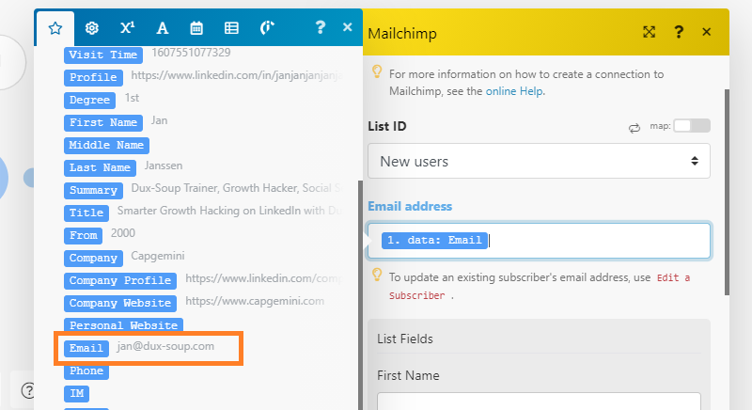This screenshot has height=410, width=752.
Task: Open the text functions tab
Action: 162,28
